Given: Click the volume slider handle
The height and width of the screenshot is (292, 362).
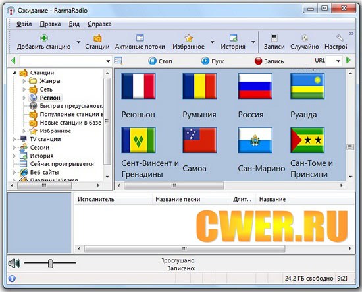Looking at the screenshot, I should click(x=51, y=264).
